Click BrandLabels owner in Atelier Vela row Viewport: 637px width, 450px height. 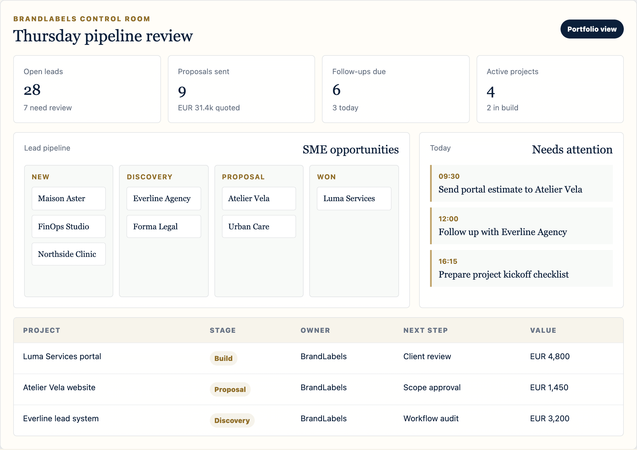pyautogui.click(x=324, y=387)
